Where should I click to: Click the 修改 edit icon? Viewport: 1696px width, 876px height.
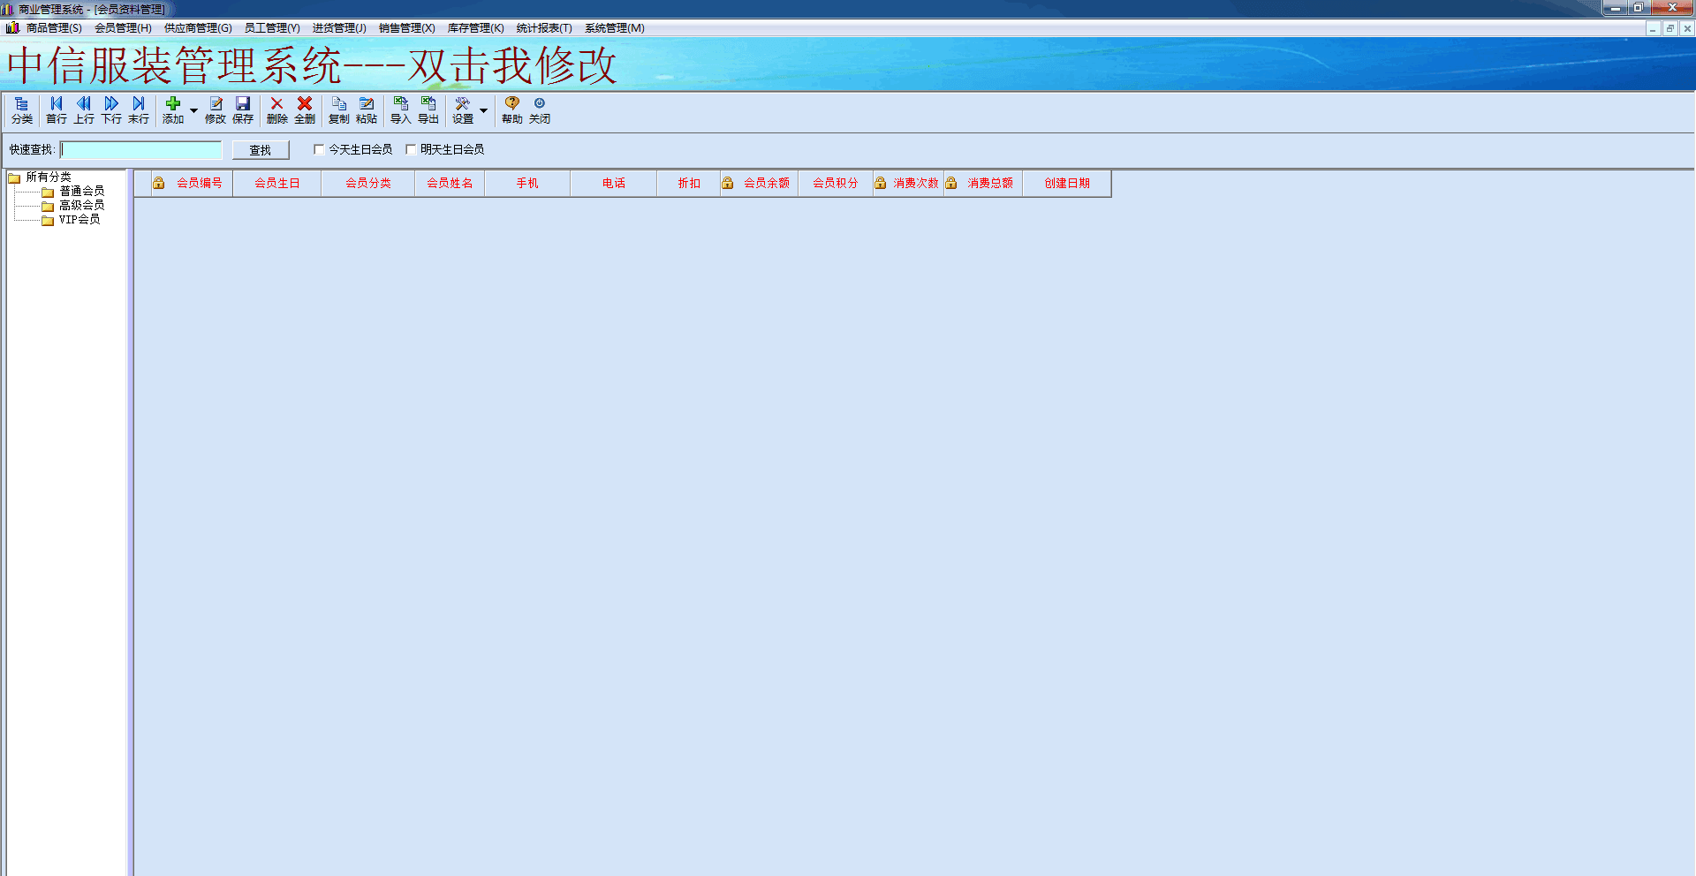coord(216,110)
